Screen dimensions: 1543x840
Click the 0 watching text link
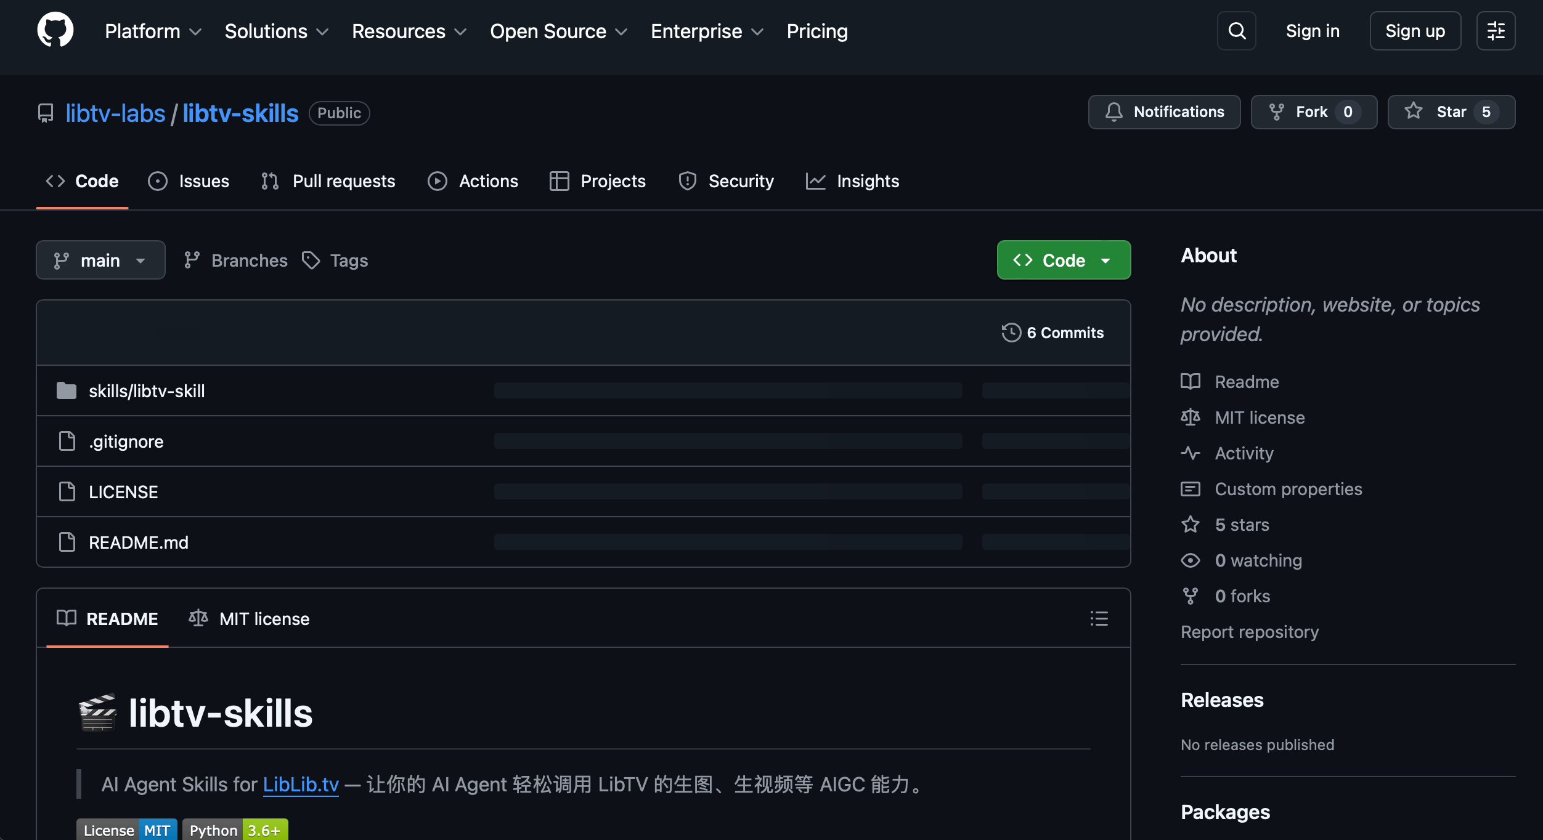[1258, 560]
